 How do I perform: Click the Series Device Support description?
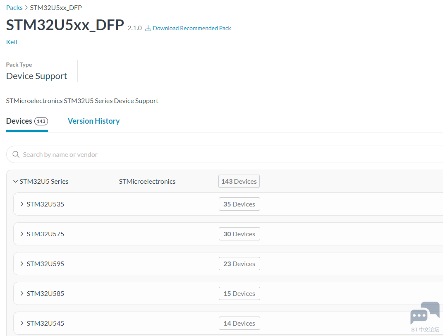click(x=82, y=101)
